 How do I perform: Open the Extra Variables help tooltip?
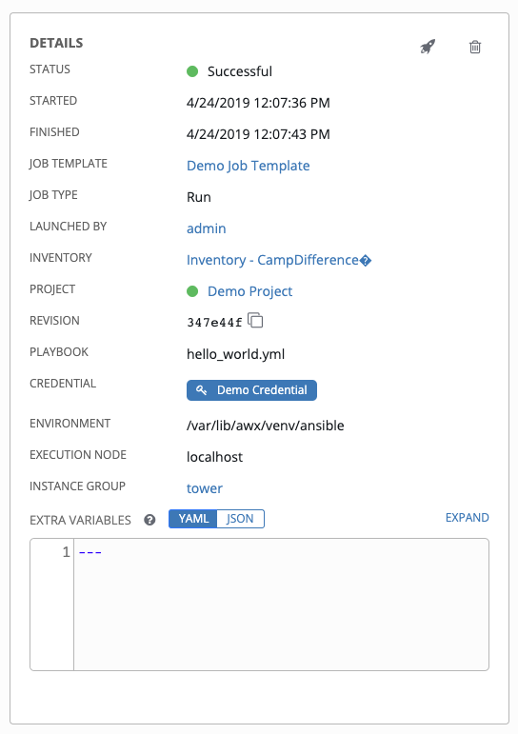[x=149, y=520]
